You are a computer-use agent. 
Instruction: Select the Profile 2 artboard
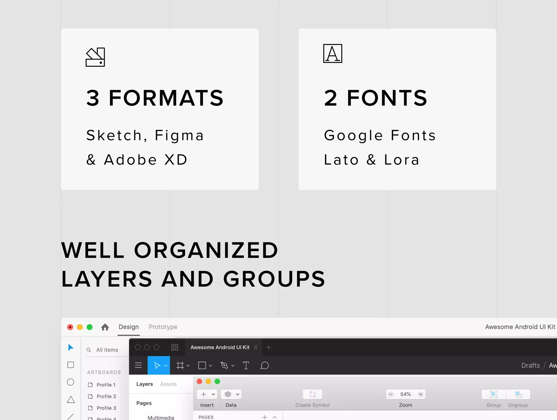(x=102, y=396)
